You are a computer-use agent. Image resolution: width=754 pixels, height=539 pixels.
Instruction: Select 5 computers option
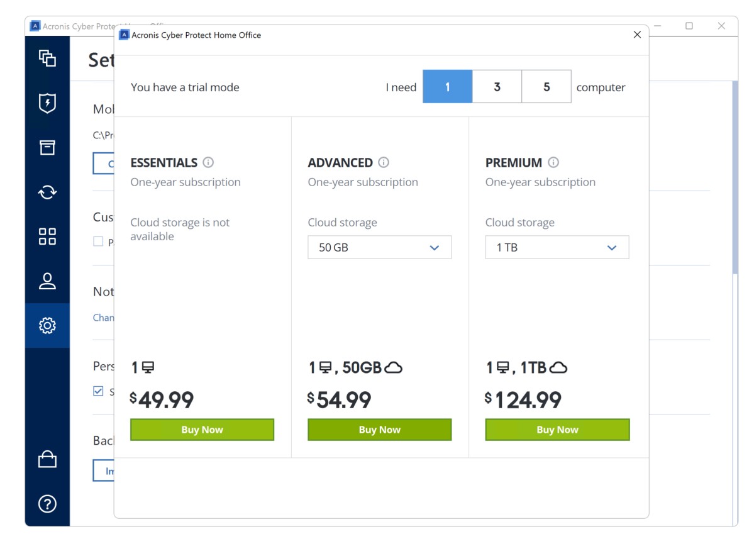coord(546,87)
